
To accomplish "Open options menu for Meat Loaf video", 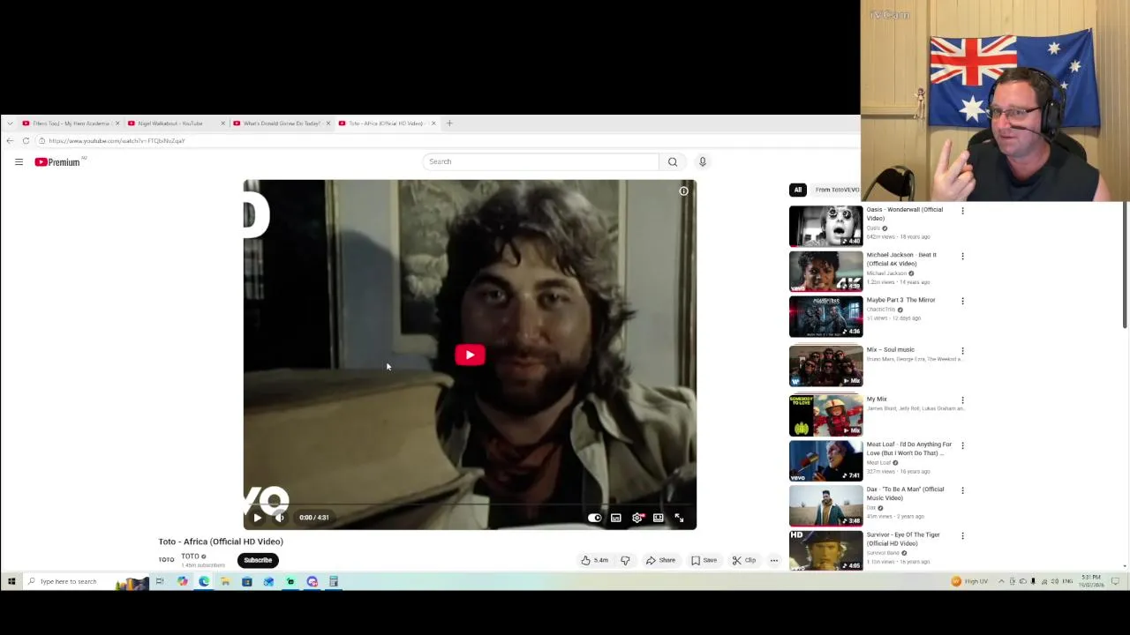I will click(962, 445).
